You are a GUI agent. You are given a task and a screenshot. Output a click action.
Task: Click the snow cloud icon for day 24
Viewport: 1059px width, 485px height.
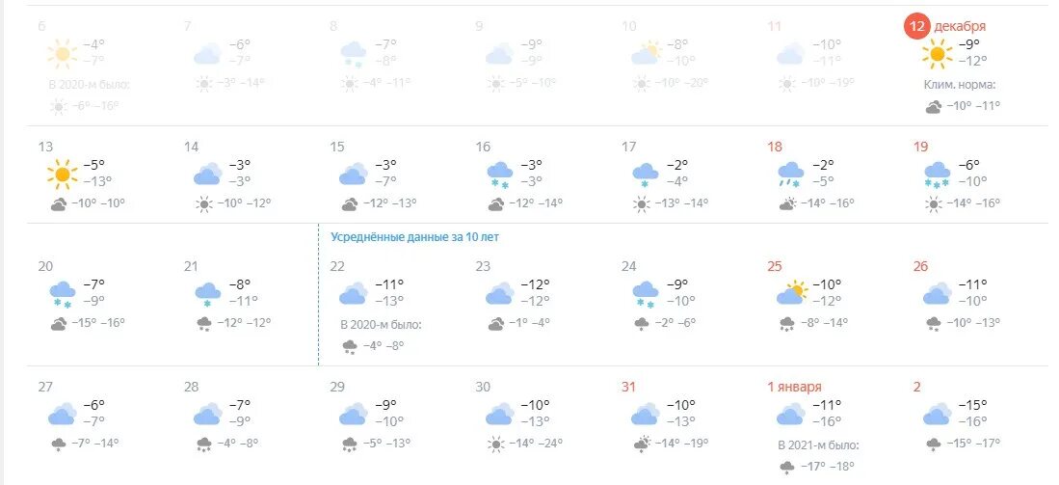645,294
